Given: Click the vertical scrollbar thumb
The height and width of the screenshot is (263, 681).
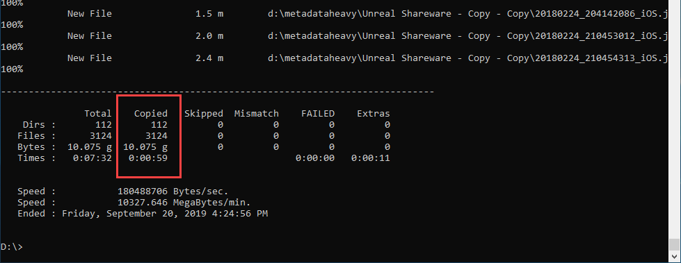Looking at the screenshot, I should pos(674,244).
